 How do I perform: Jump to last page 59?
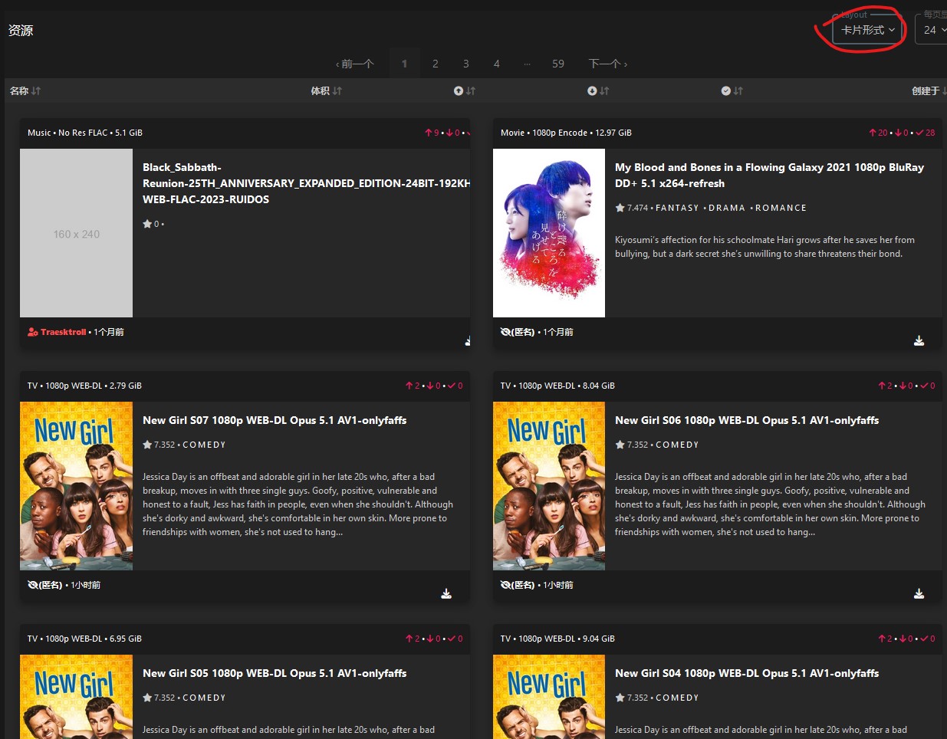pyautogui.click(x=558, y=64)
